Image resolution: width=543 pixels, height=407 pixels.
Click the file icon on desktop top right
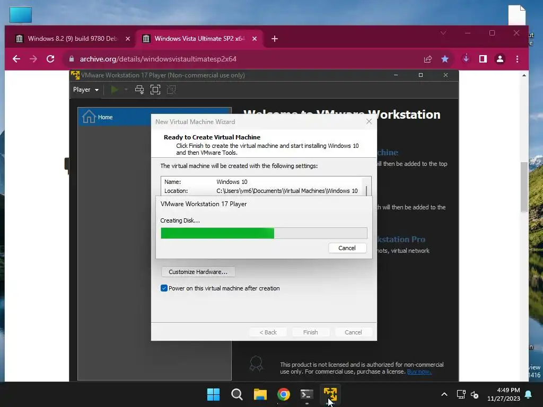click(x=517, y=15)
